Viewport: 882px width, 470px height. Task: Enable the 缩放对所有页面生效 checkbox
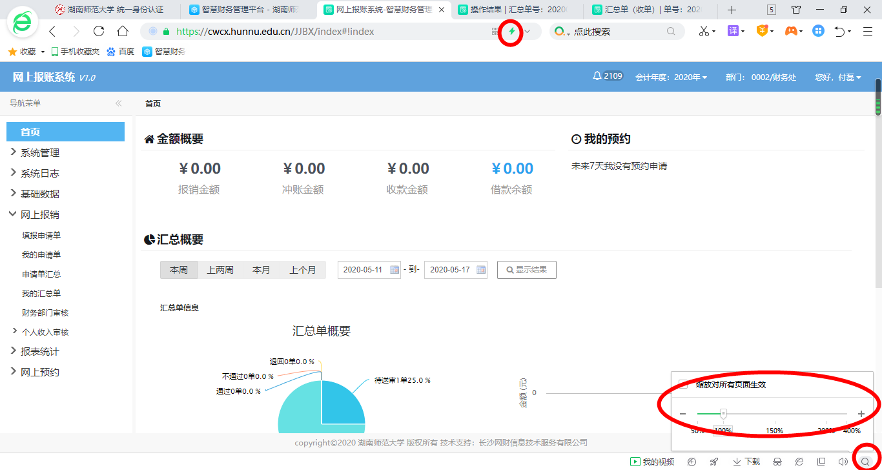683,385
